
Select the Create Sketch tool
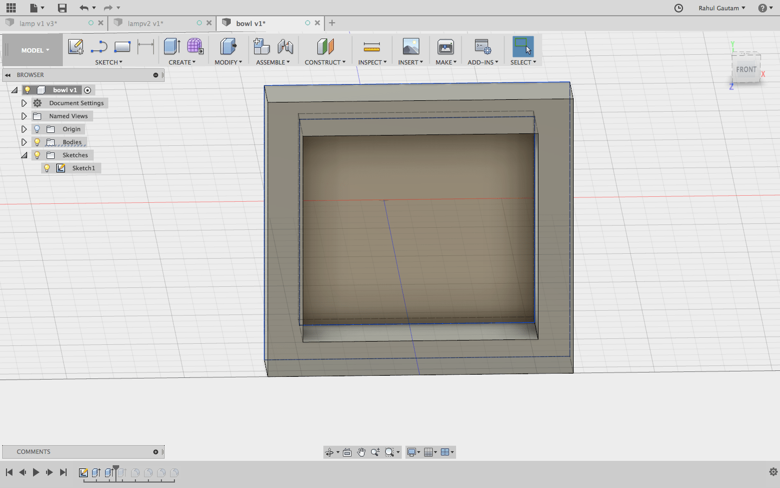click(x=75, y=47)
